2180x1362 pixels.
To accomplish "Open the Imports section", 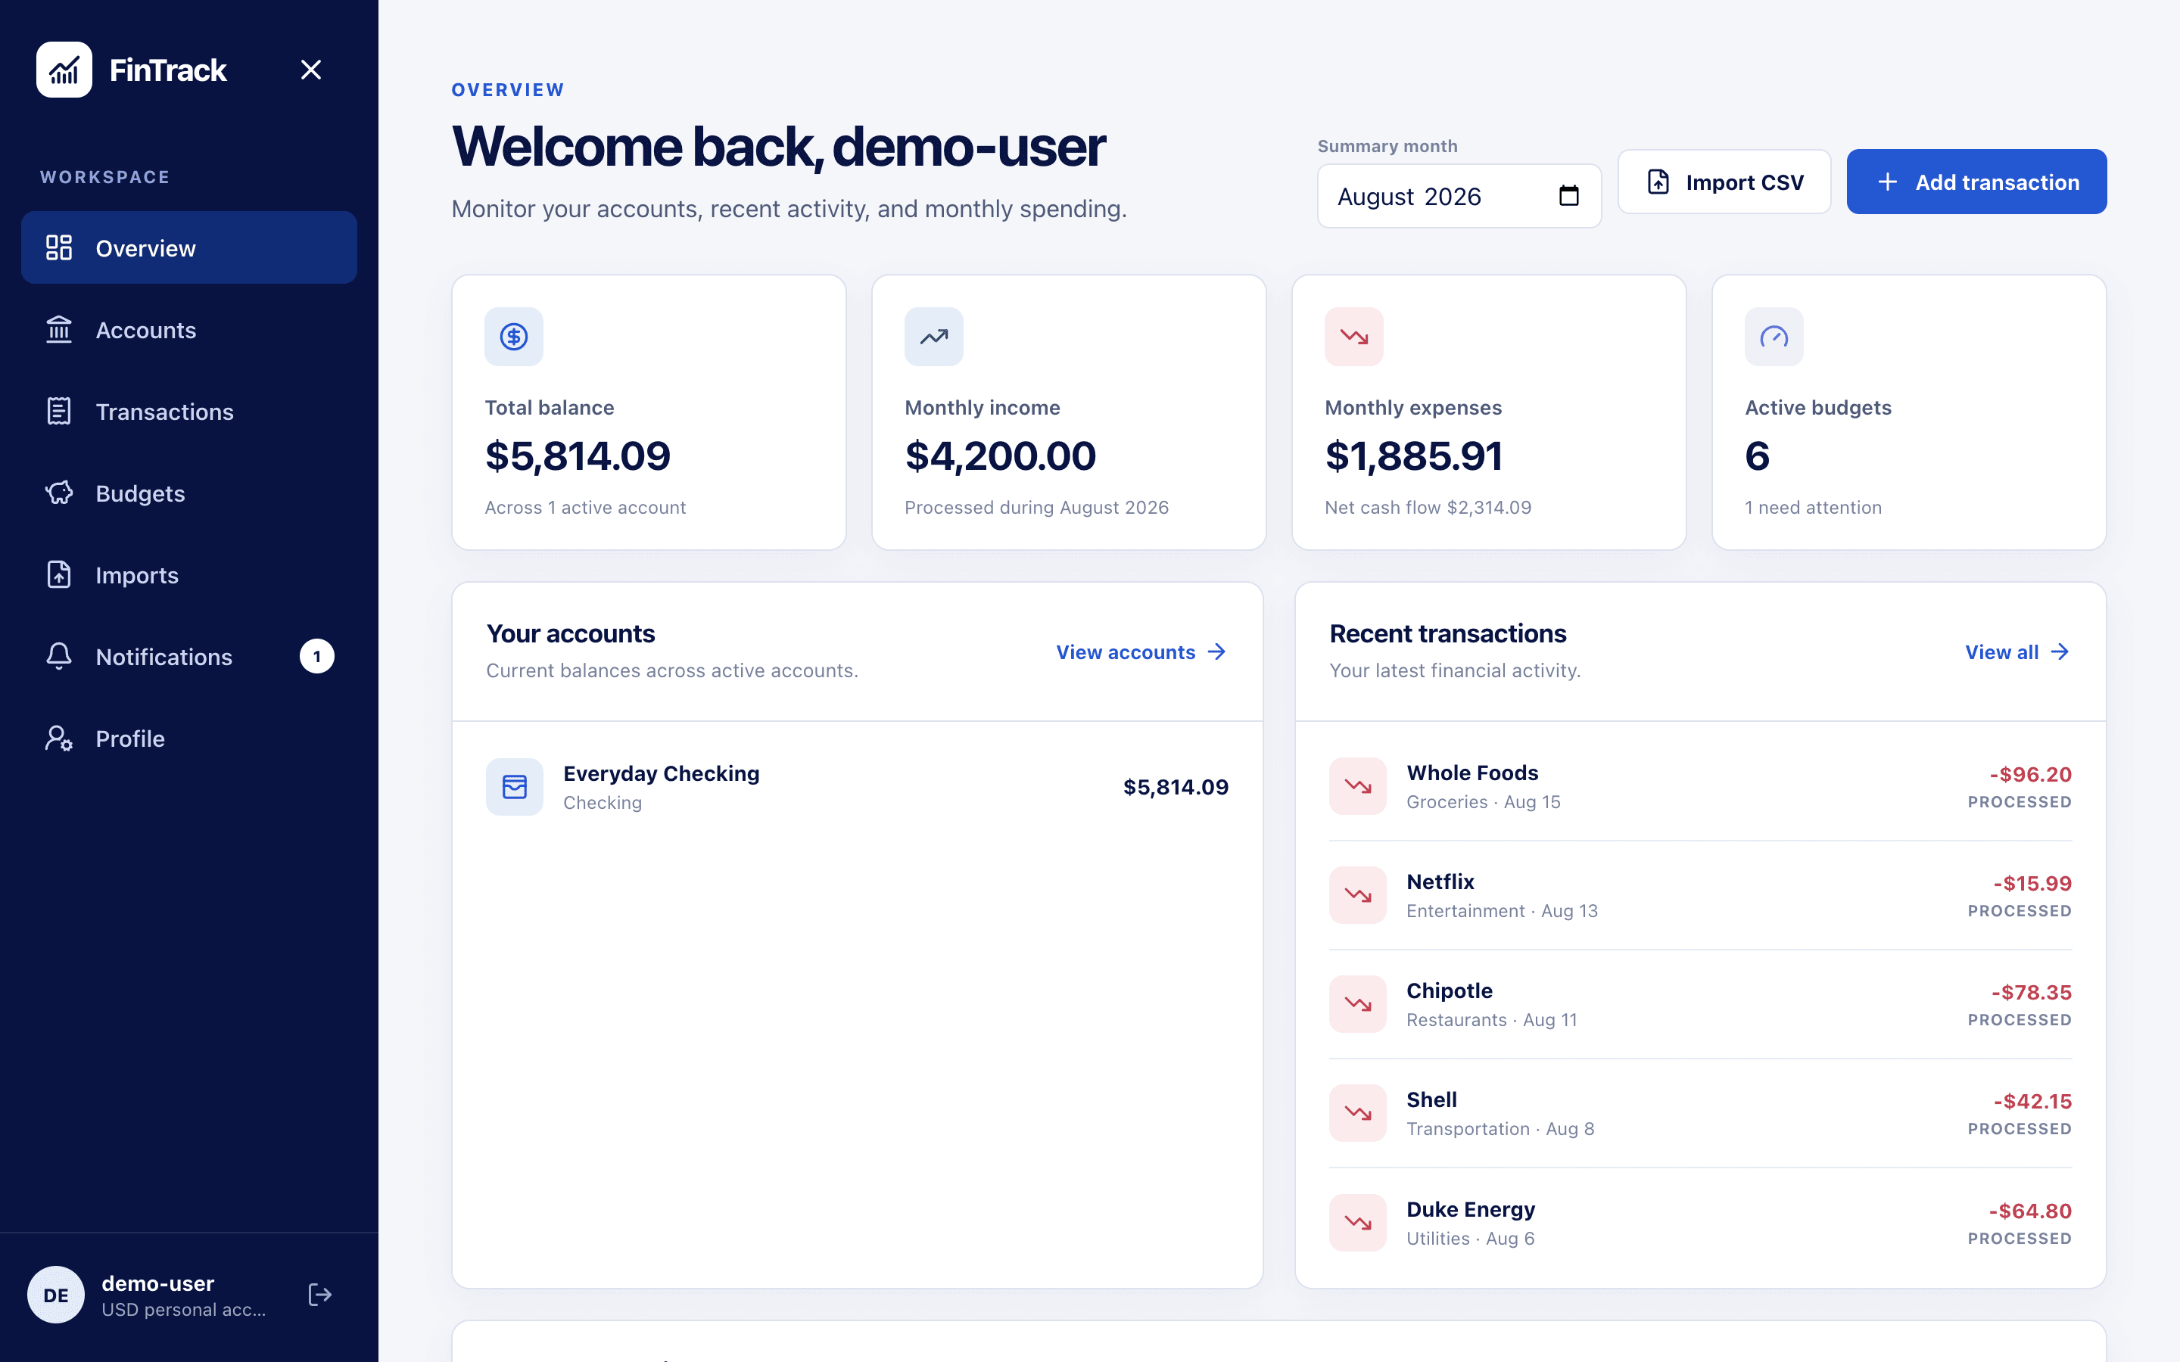I will 189,575.
